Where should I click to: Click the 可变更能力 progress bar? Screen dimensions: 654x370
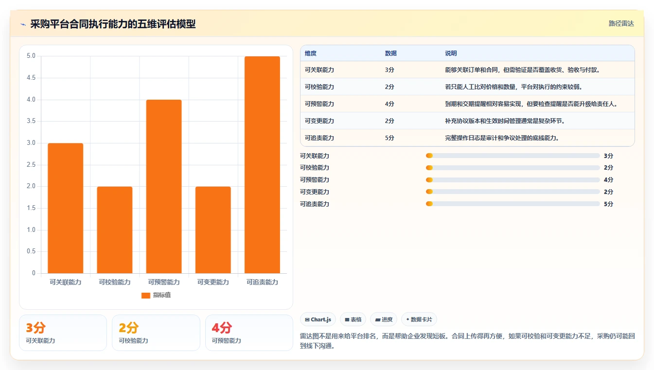[x=513, y=192]
